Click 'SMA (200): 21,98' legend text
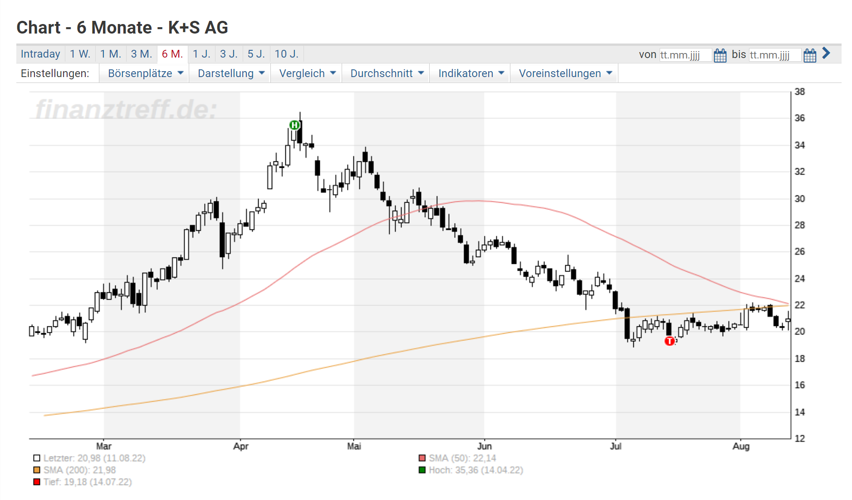 [80, 470]
